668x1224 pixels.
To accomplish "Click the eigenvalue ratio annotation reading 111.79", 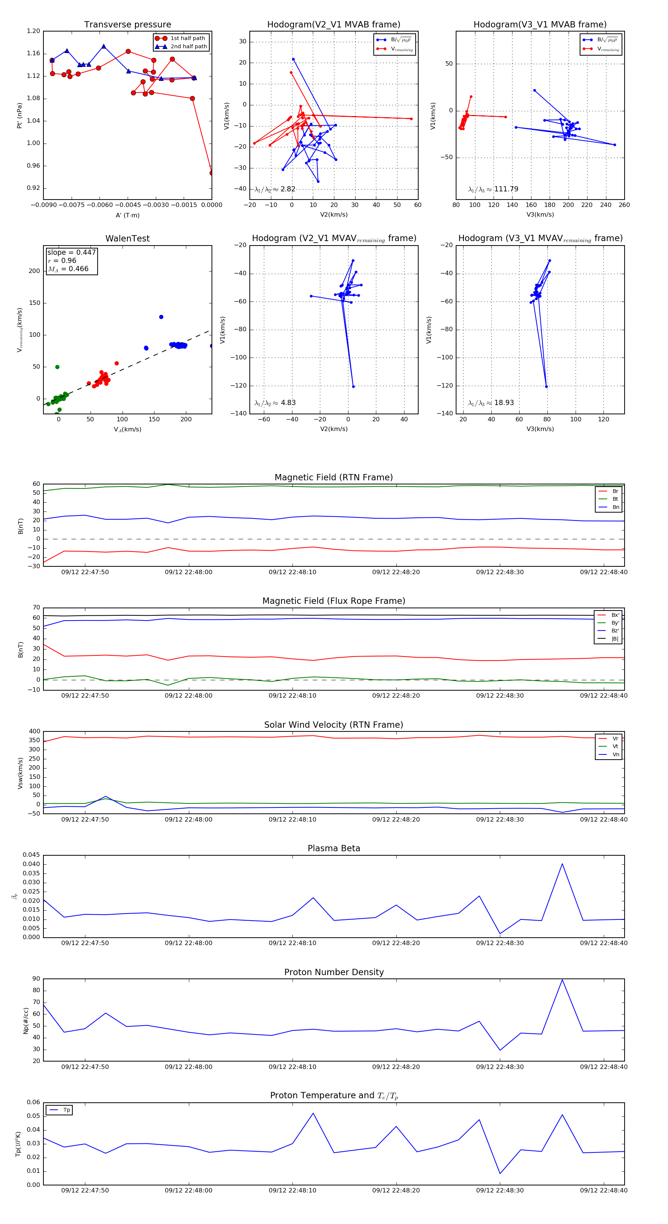I will pos(493,189).
